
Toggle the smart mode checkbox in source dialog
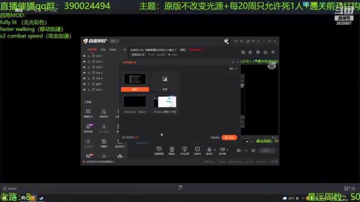(123, 137)
